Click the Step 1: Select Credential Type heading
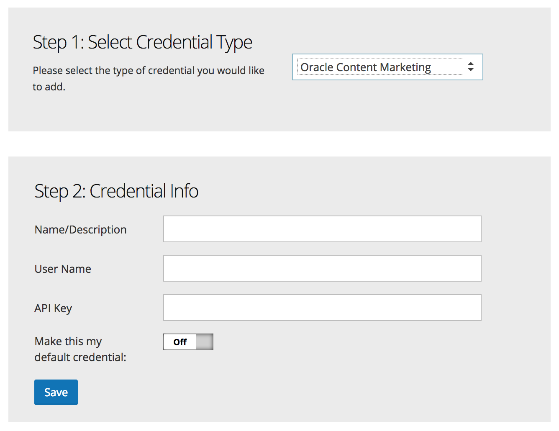Screen dimensions: 559x431 [x=142, y=42]
